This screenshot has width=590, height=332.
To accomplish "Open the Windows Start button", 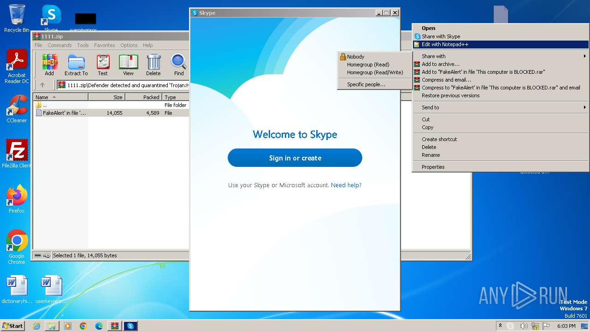I will point(13,326).
